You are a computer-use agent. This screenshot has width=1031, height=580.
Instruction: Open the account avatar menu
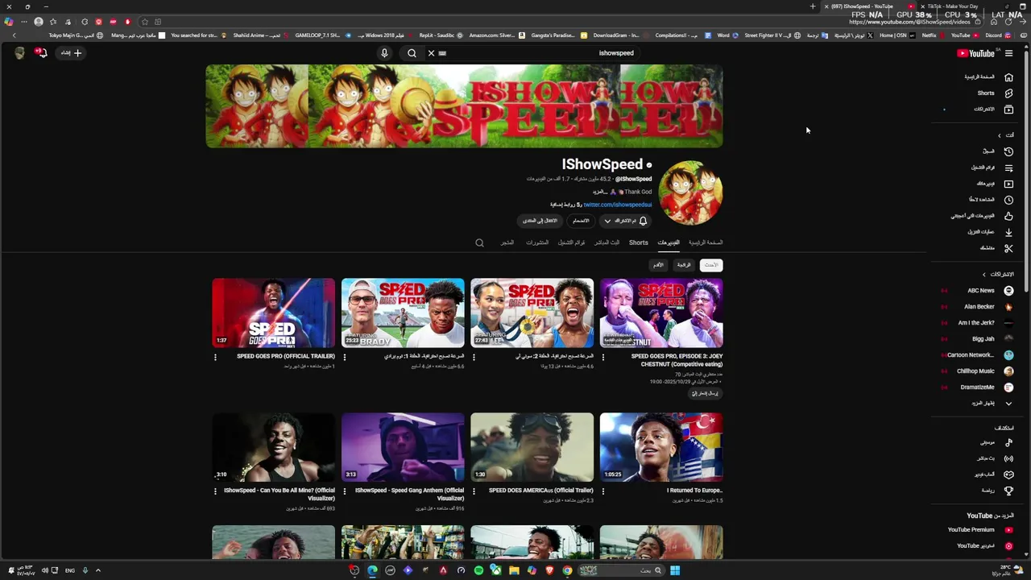coord(19,53)
